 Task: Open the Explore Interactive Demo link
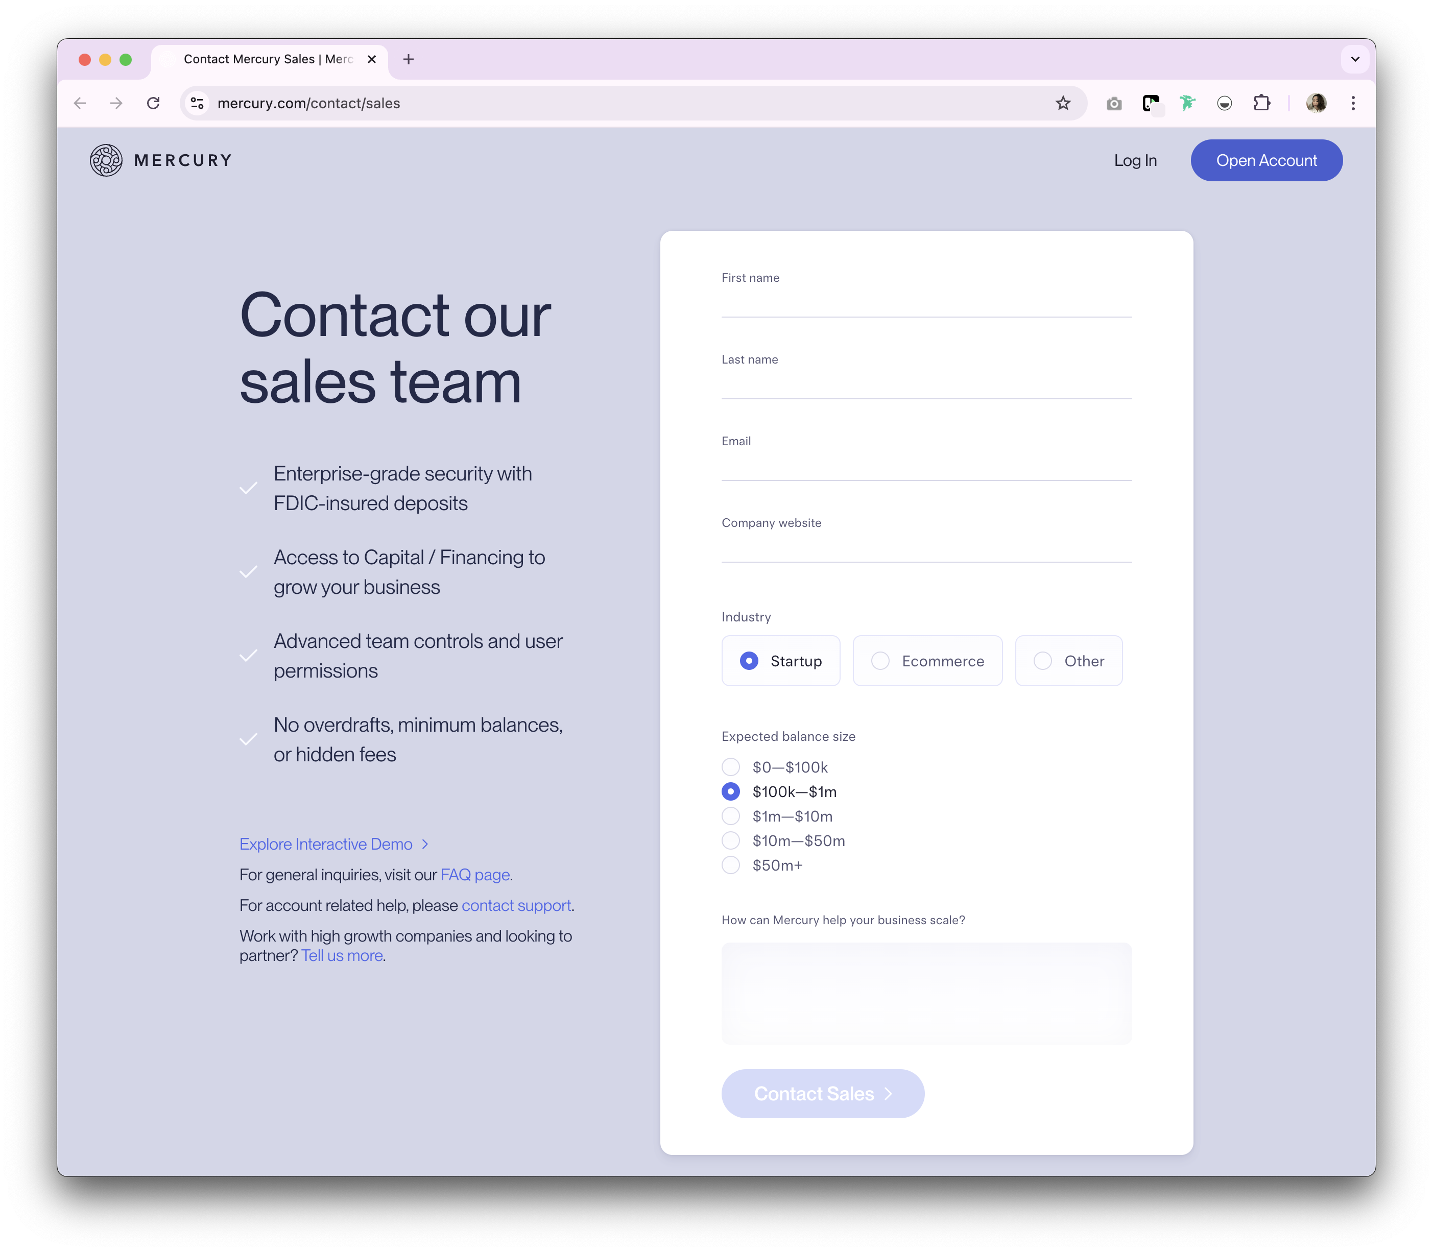(x=326, y=844)
